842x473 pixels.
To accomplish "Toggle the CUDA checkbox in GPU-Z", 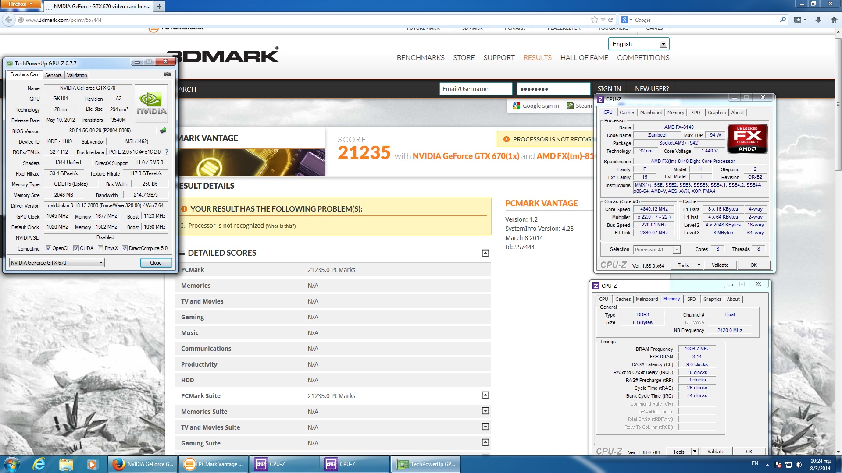I will (76, 248).
